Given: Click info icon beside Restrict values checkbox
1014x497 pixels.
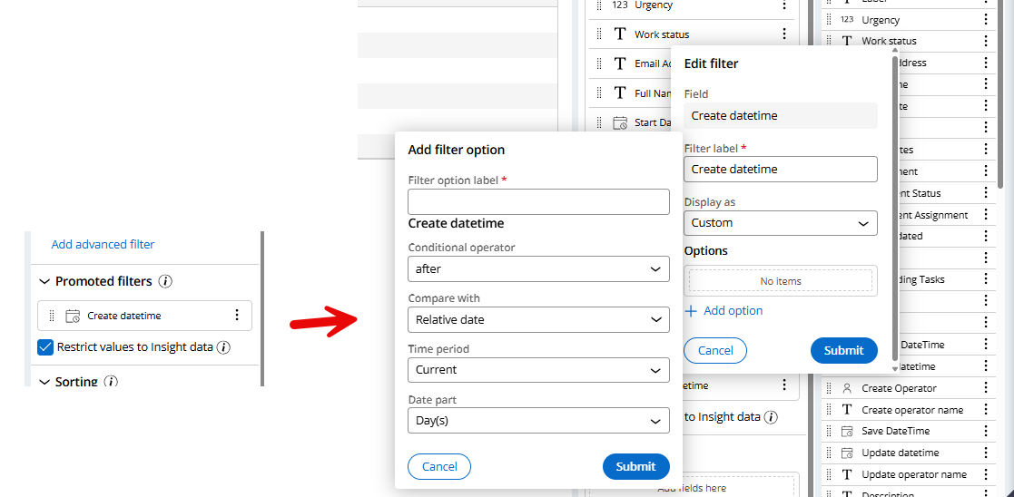Looking at the screenshot, I should 223,346.
